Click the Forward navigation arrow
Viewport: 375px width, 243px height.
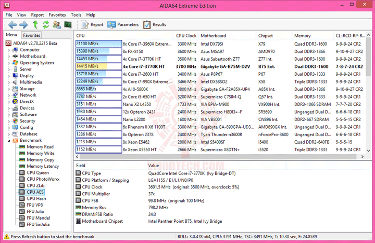23,24
